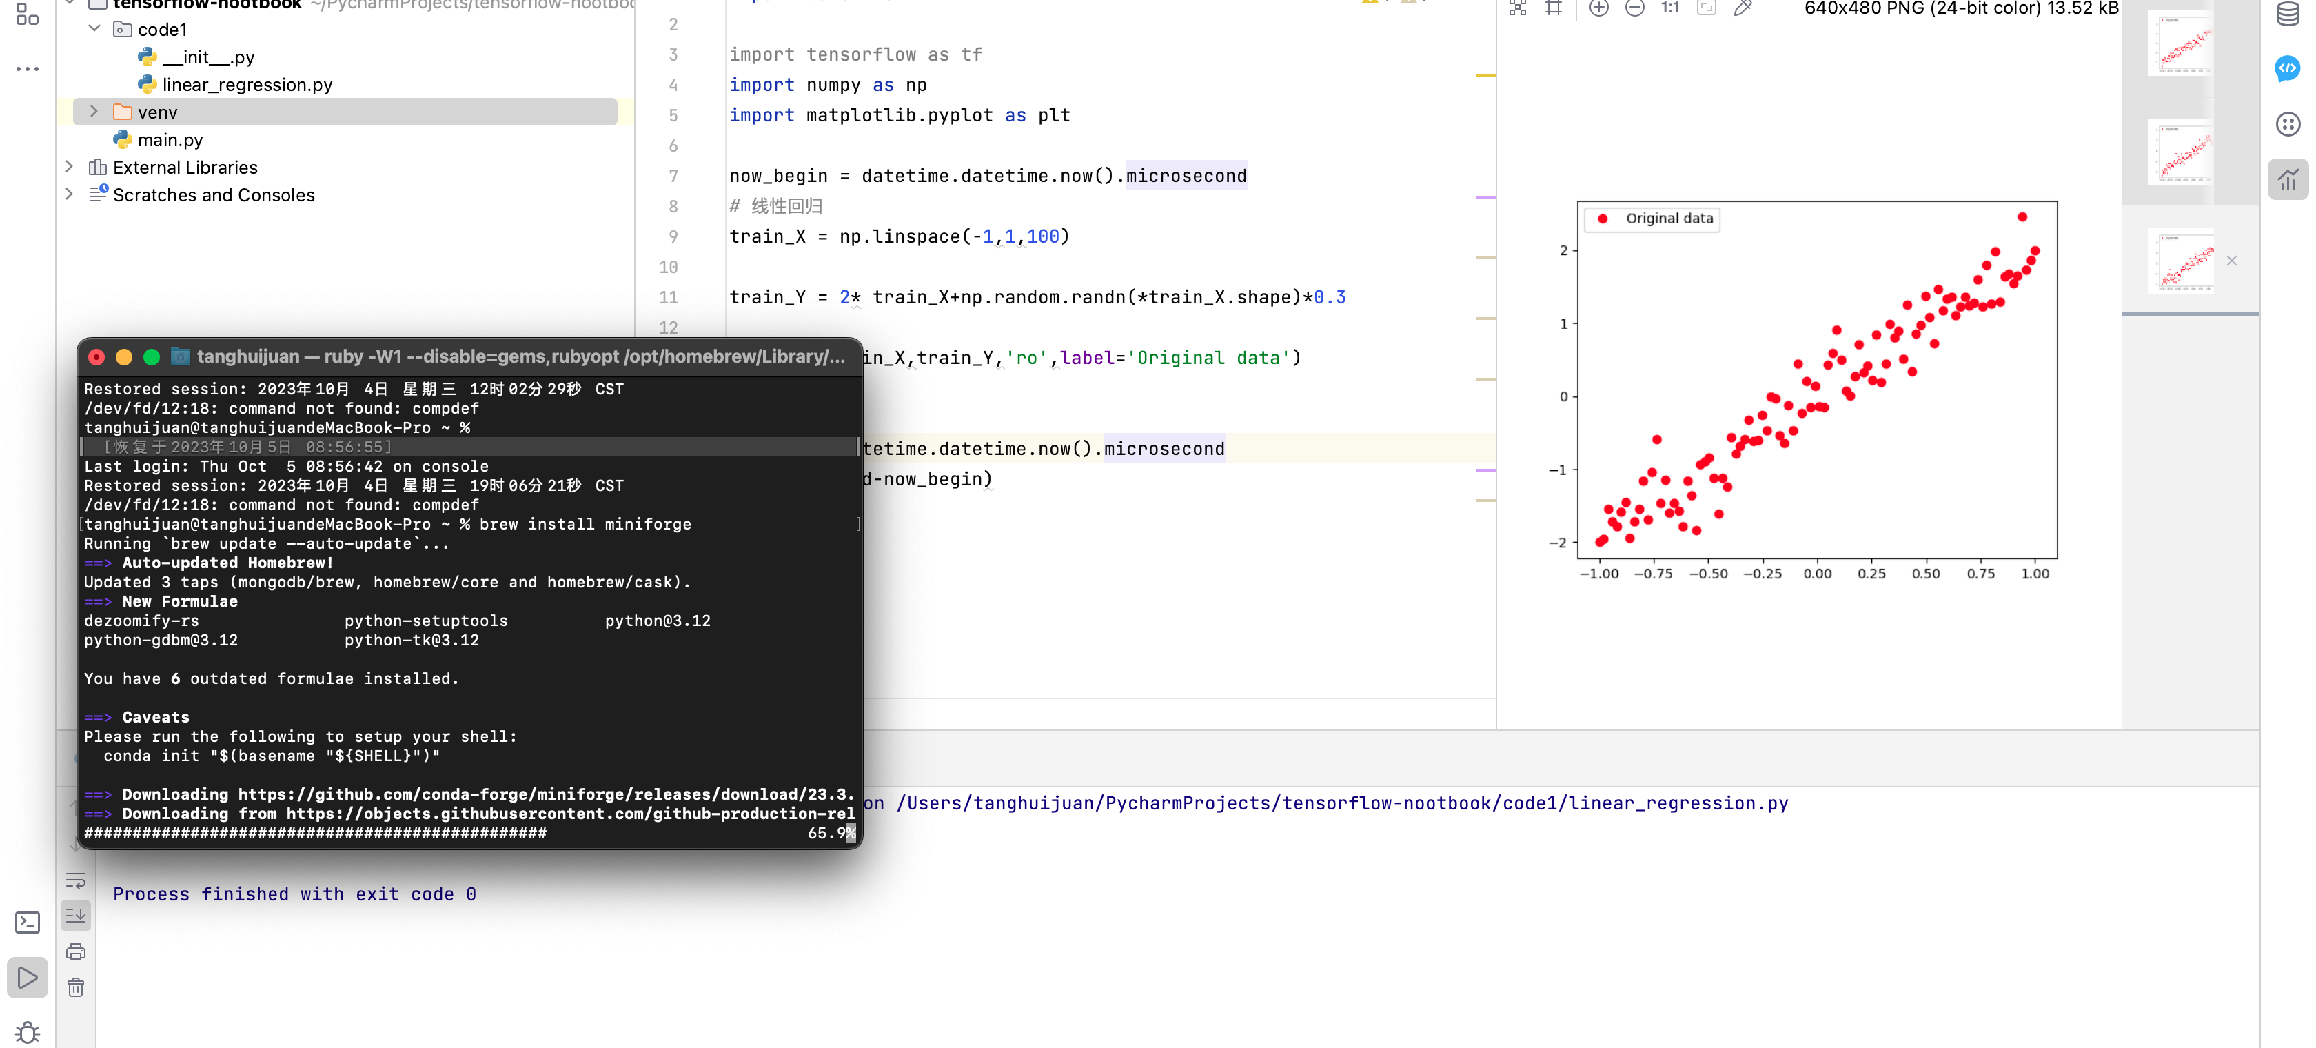This screenshot has height=1048, width=2316.
Task: Expand External Libraries node
Action: 69,168
